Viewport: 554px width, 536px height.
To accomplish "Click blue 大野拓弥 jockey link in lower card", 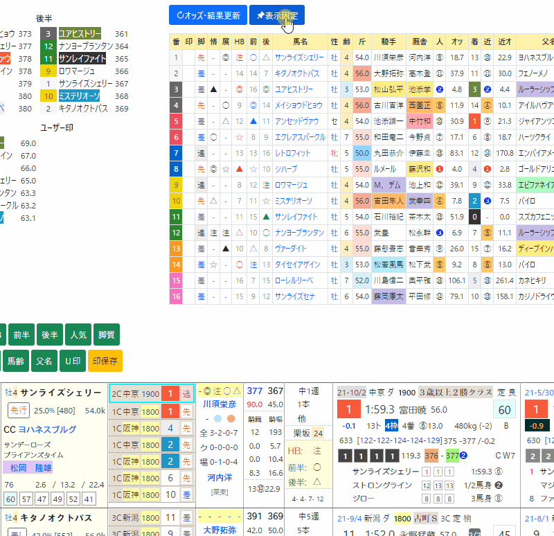I will pos(218,531).
